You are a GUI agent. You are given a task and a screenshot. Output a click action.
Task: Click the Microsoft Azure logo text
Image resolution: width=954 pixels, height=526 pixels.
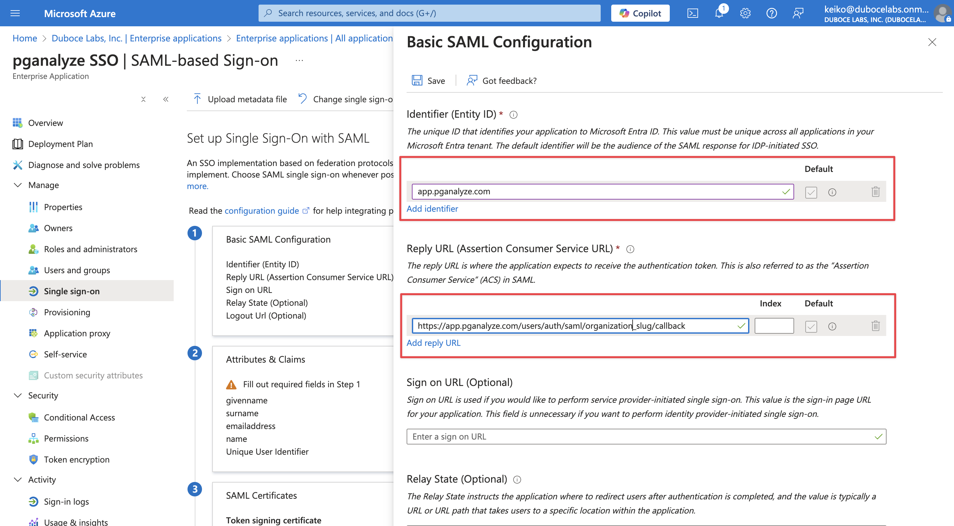coord(80,14)
